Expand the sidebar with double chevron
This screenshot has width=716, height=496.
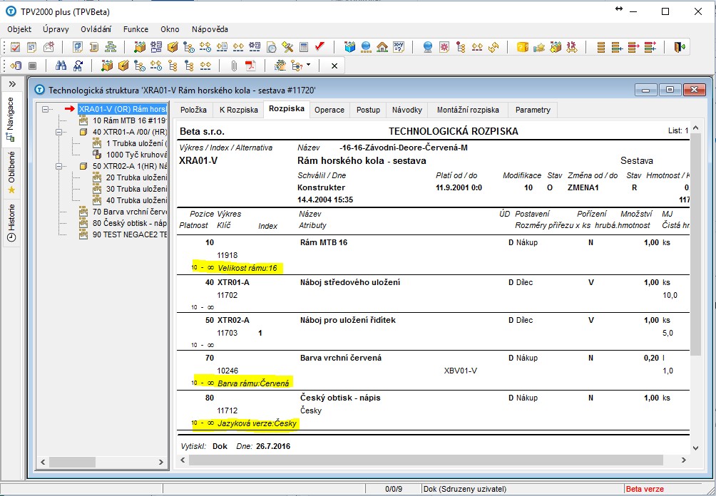pyautogui.click(x=12, y=84)
